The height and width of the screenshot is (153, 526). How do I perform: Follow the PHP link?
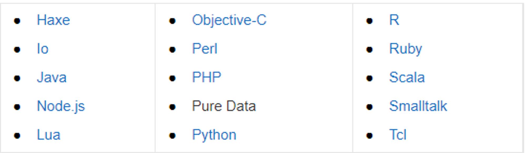coord(206,77)
